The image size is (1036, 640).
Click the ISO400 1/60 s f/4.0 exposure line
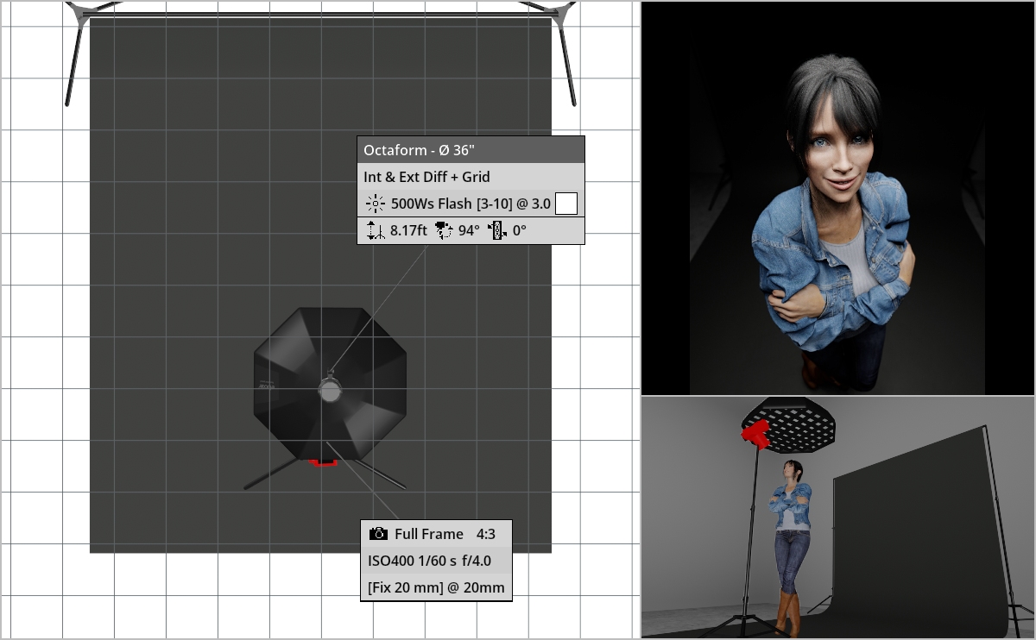(x=430, y=561)
